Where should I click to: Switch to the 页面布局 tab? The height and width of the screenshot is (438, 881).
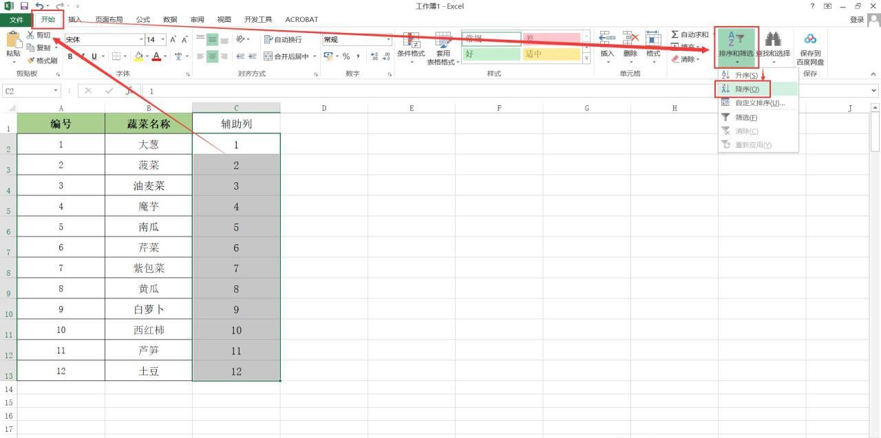(x=109, y=20)
